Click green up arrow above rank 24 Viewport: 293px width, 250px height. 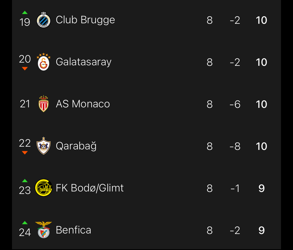[x=25, y=223]
